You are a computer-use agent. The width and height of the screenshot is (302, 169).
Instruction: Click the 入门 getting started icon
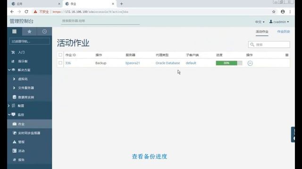coord(13,52)
